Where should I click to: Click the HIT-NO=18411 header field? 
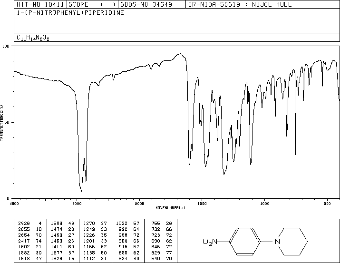point(40,4)
